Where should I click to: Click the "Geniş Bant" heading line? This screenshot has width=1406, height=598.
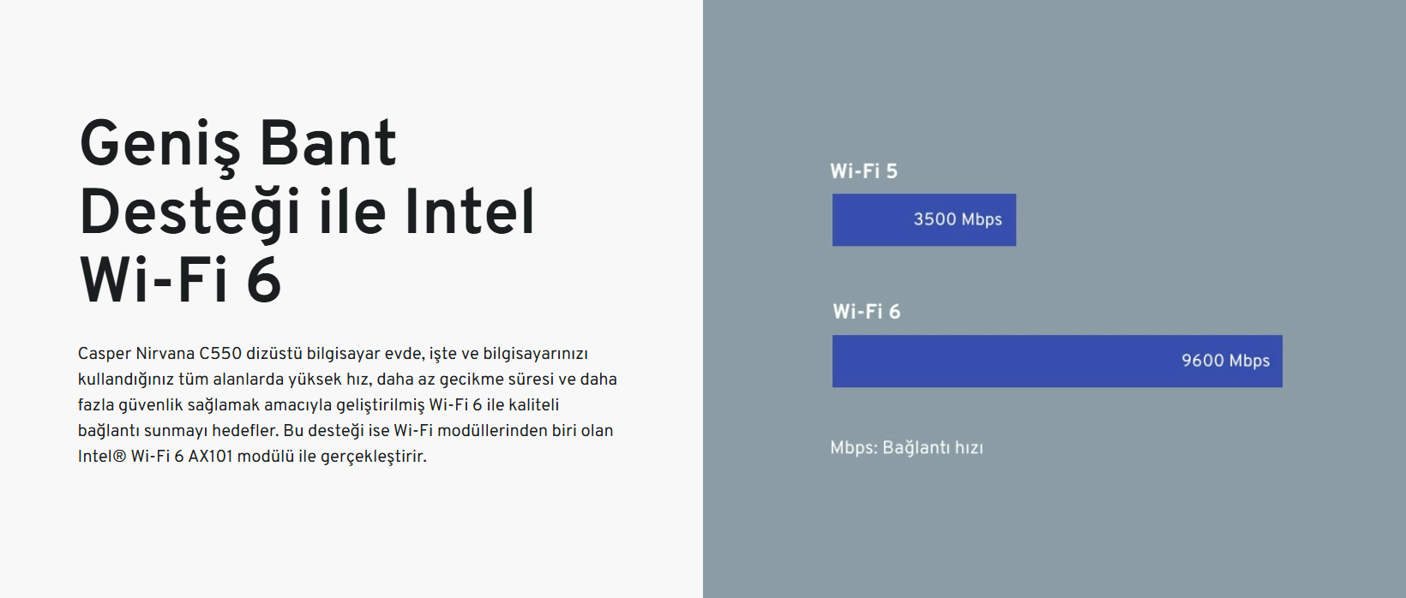[x=238, y=144]
